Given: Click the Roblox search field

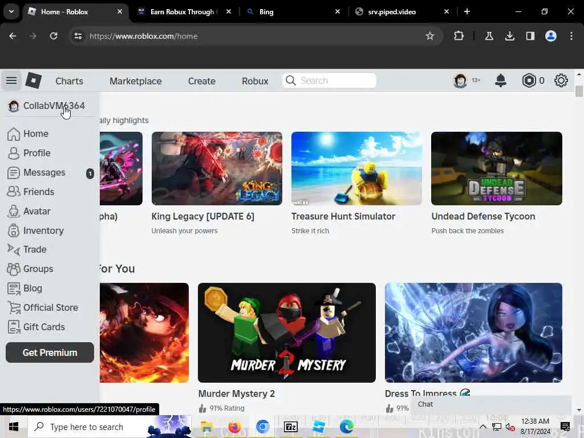Looking at the screenshot, I should pyautogui.click(x=329, y=80).
